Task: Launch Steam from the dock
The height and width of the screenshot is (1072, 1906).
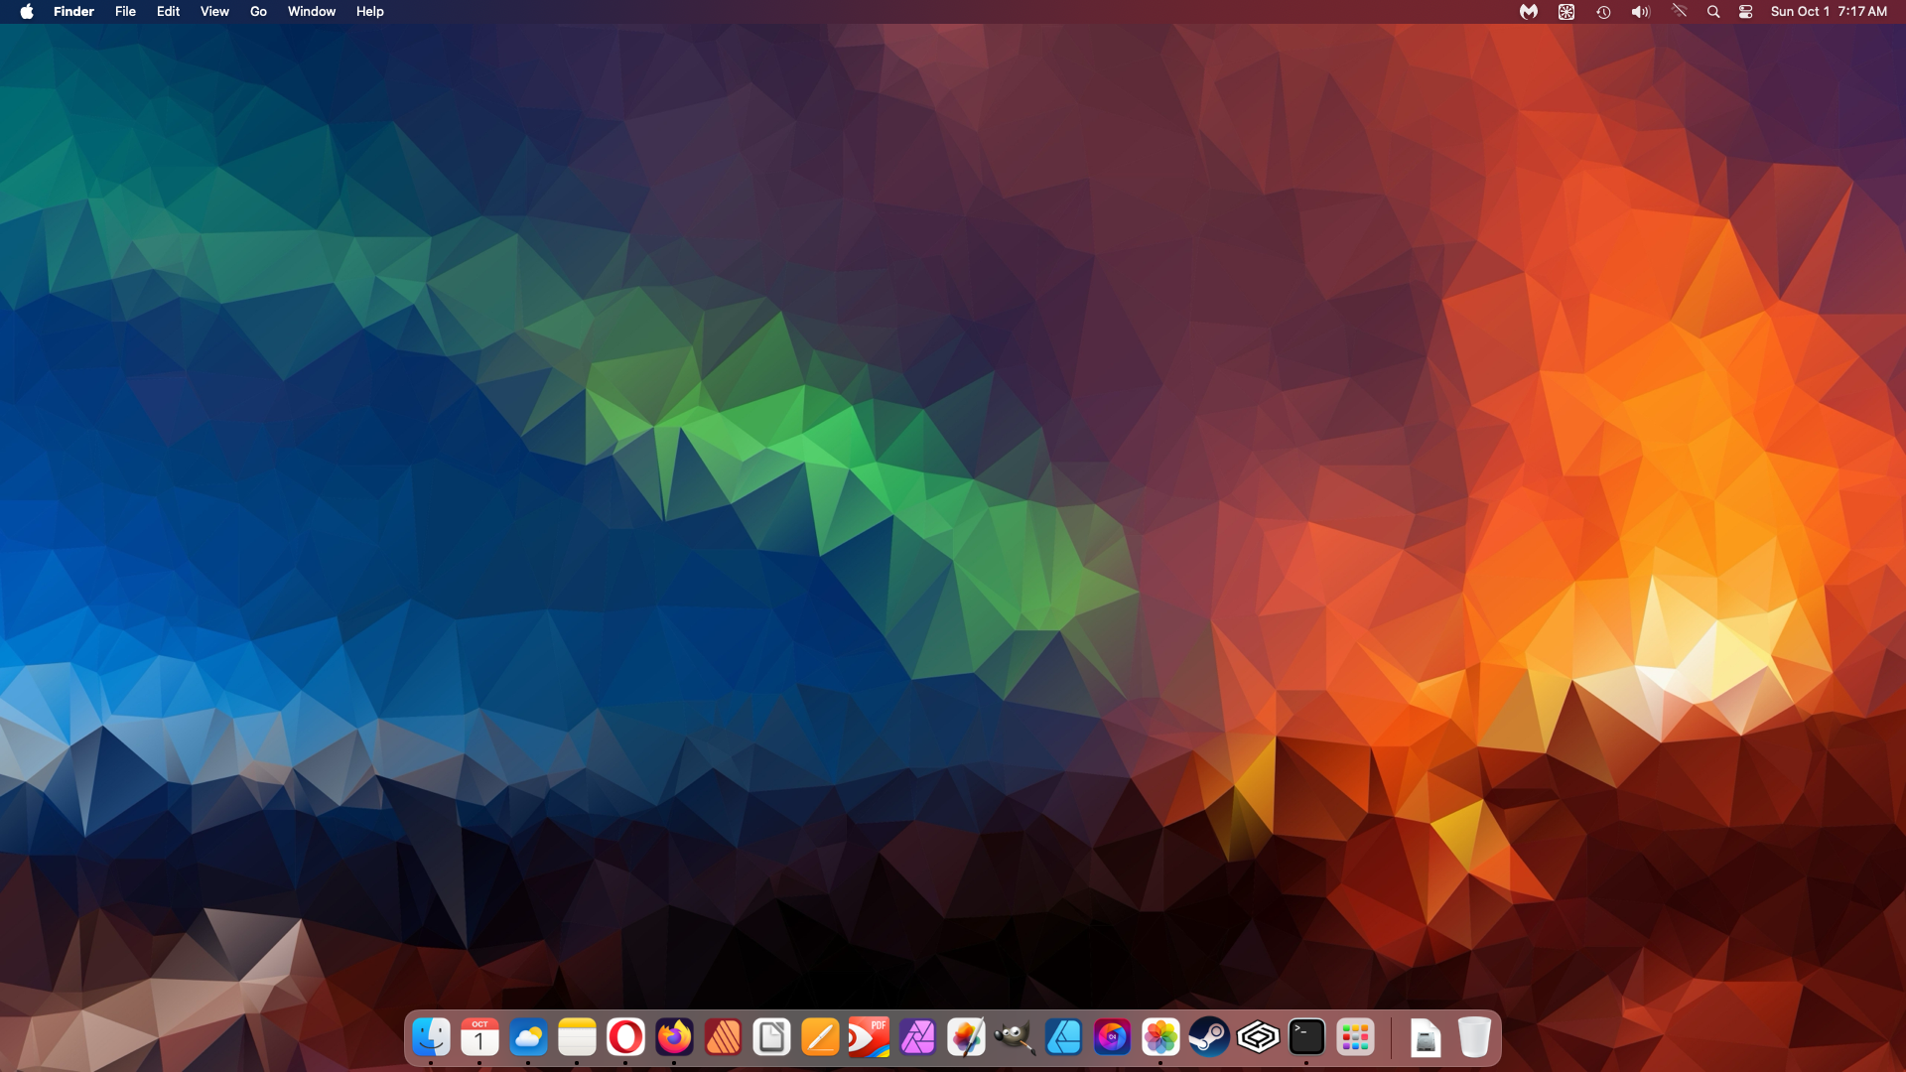Action: [1209, 1037]
